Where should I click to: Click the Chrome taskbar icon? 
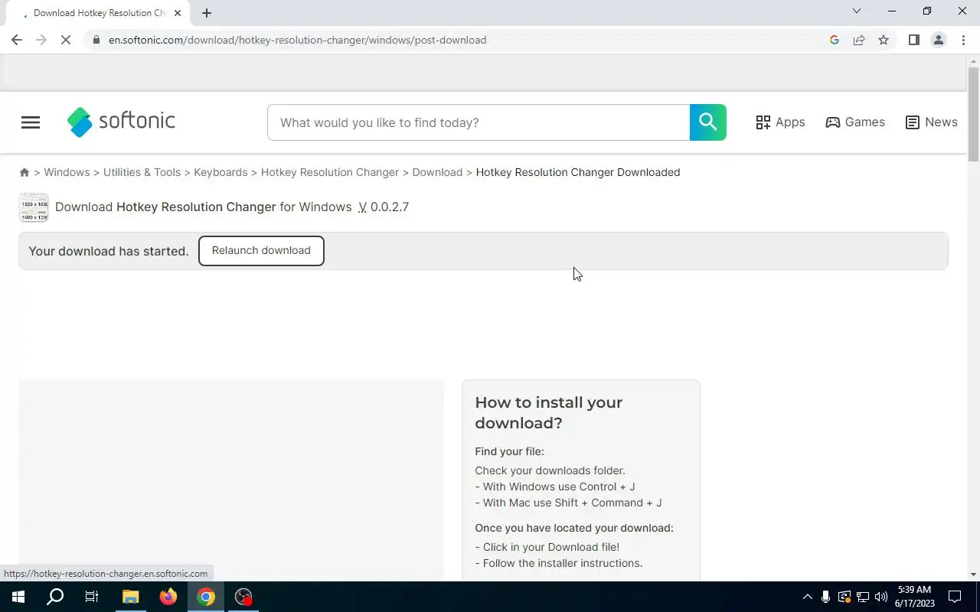205,597
